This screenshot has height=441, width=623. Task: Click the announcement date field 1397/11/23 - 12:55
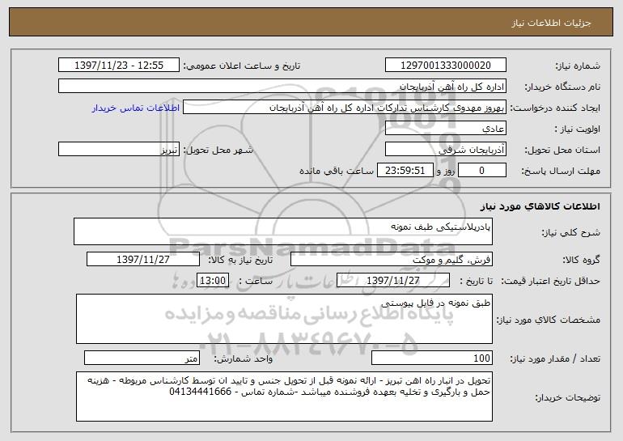(119, 66)
